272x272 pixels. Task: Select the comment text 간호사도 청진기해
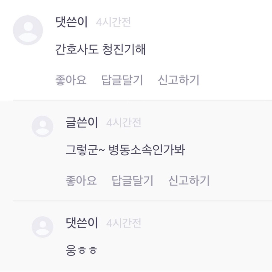pos(100,50)
